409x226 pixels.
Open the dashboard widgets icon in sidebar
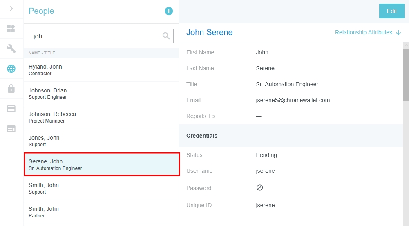[x=11, y=29]
